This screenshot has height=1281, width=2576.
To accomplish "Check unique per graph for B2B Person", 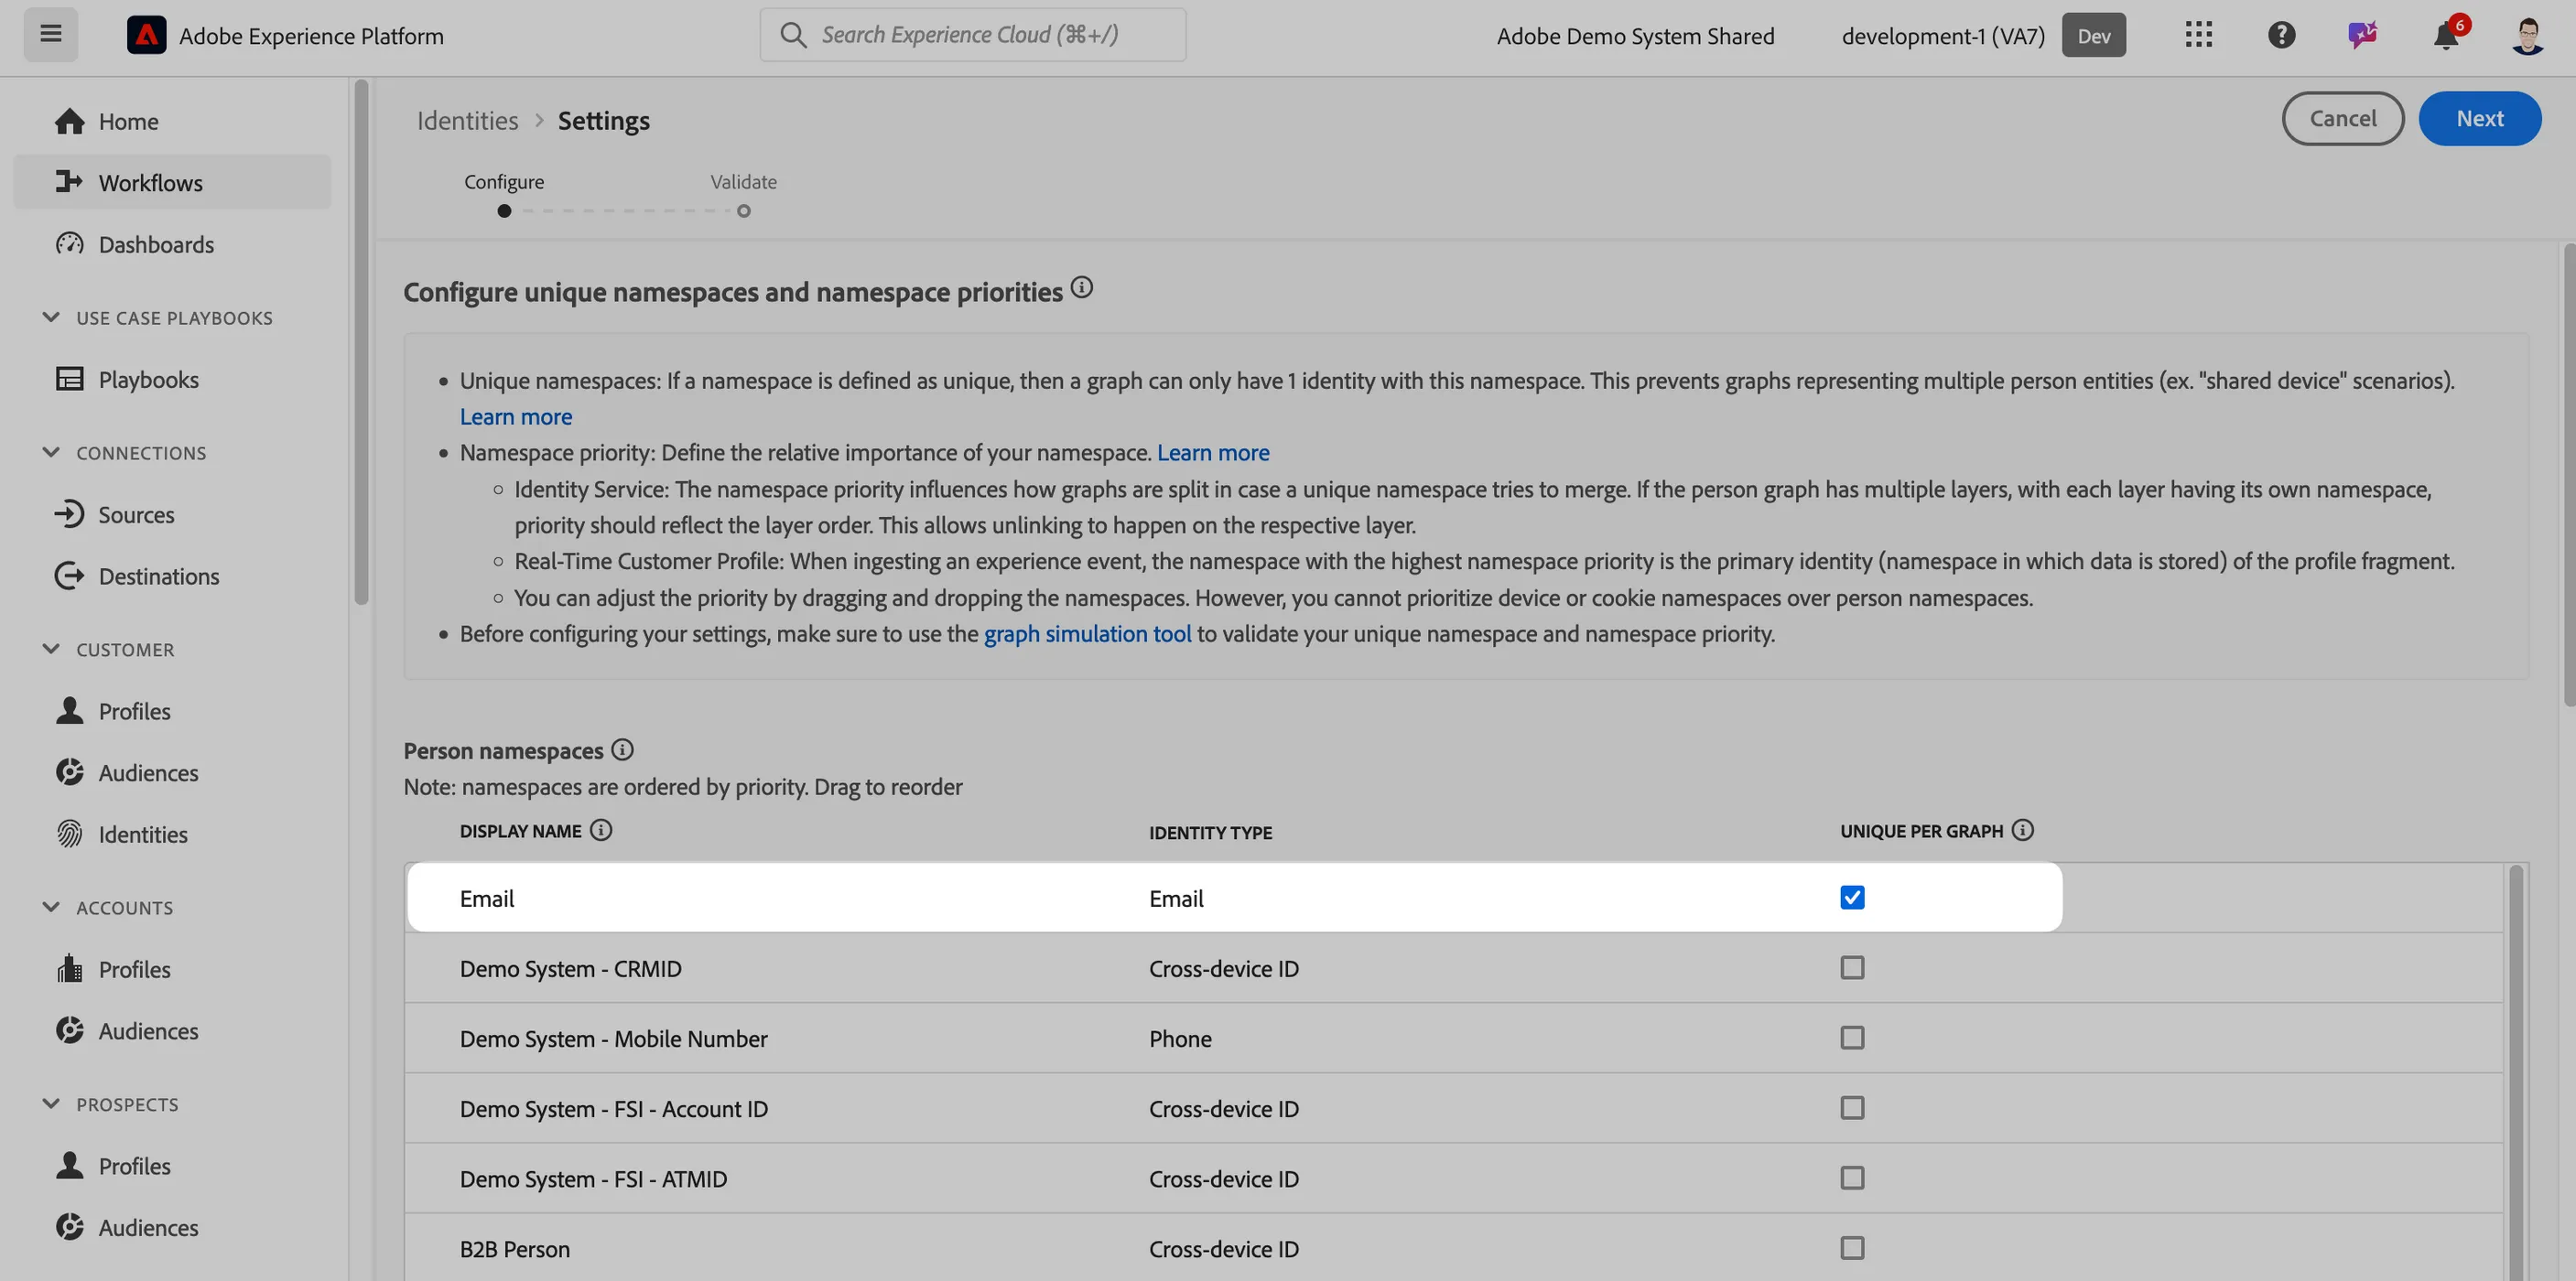I will (1852, 1248).
